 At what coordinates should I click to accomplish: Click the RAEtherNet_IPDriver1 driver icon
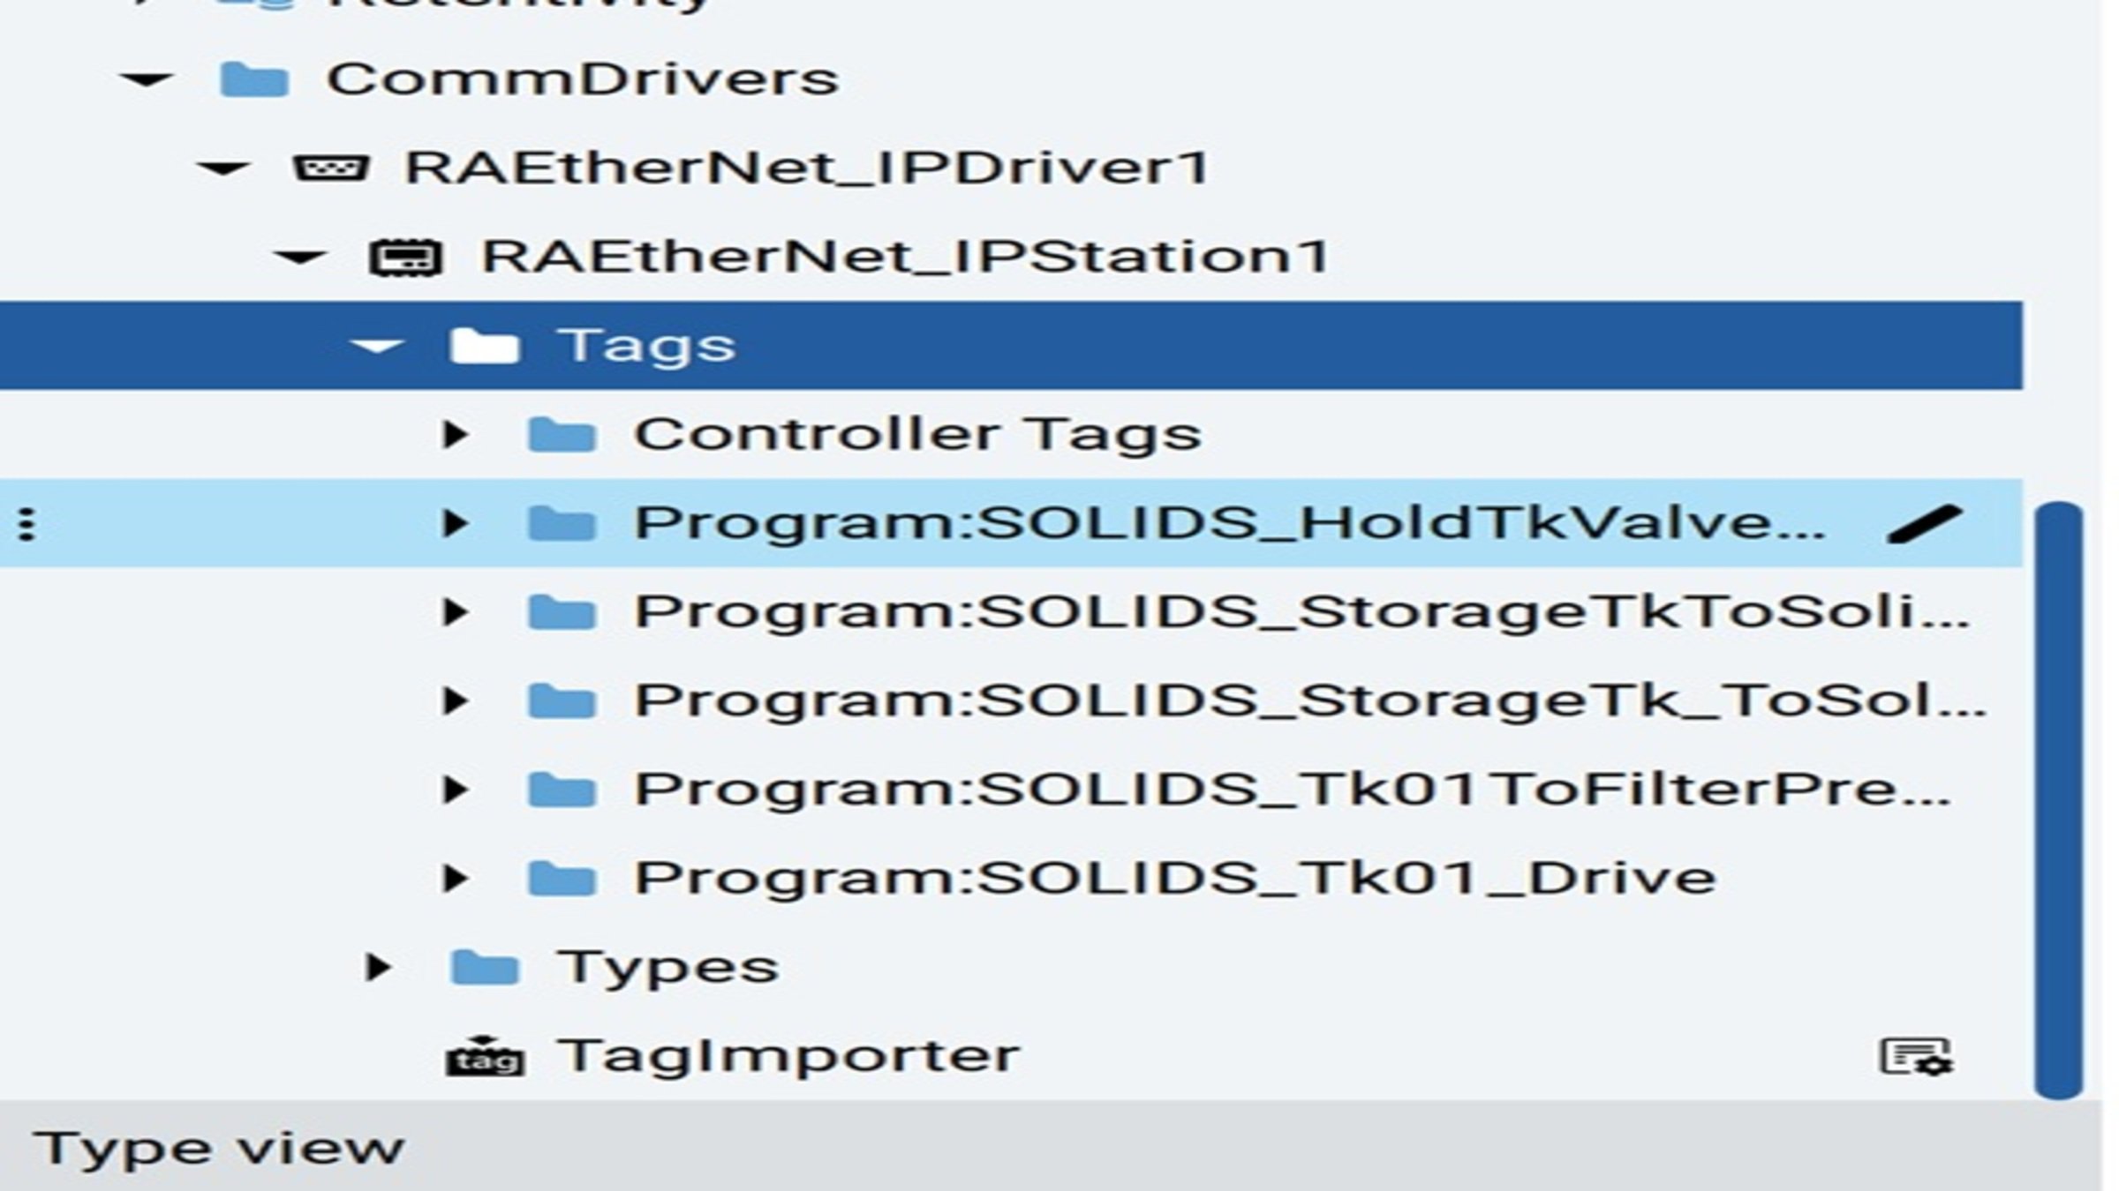pyautogui.click(x=330, y=168)
